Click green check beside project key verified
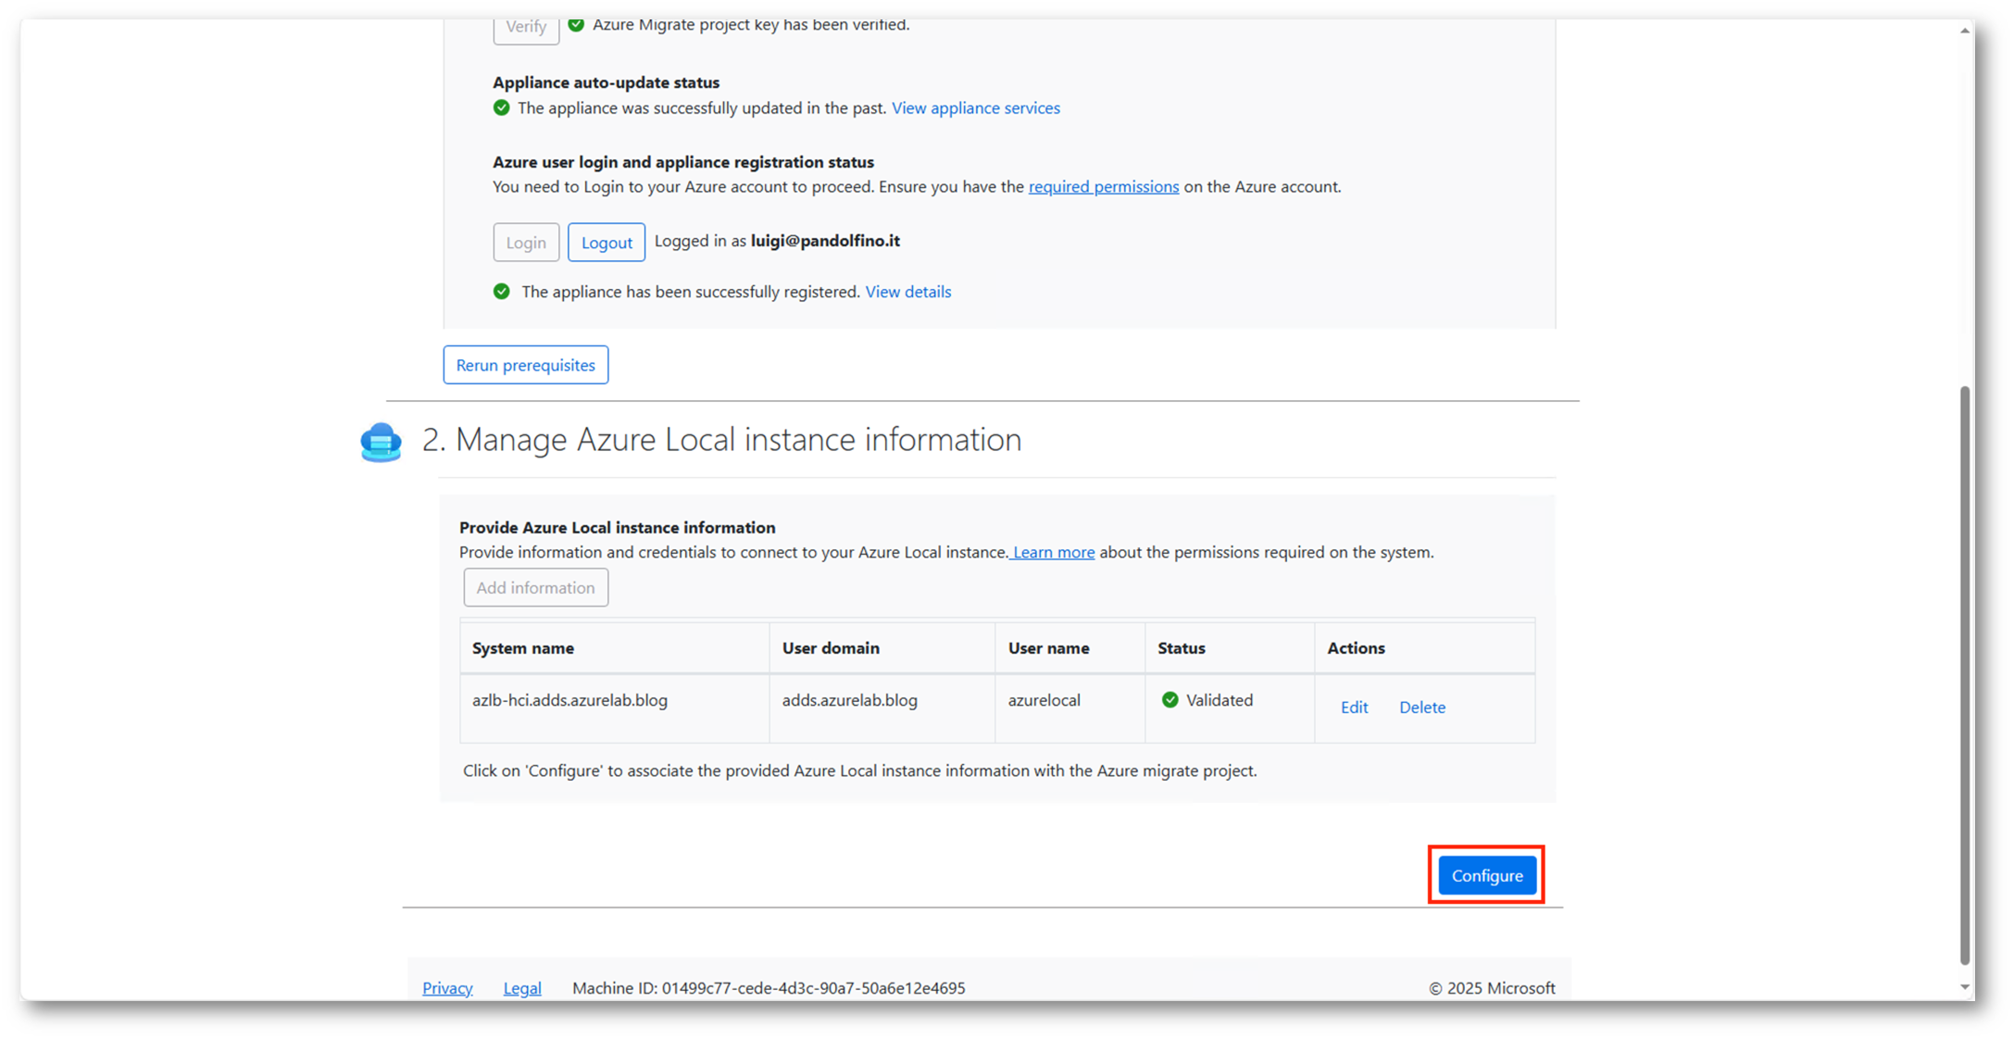The height and width of the screenshot is (1040, 2014). point(576,25)
